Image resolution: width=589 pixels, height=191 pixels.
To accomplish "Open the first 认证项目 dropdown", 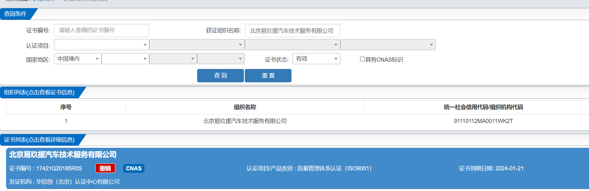I will click(x=102, y=45).
